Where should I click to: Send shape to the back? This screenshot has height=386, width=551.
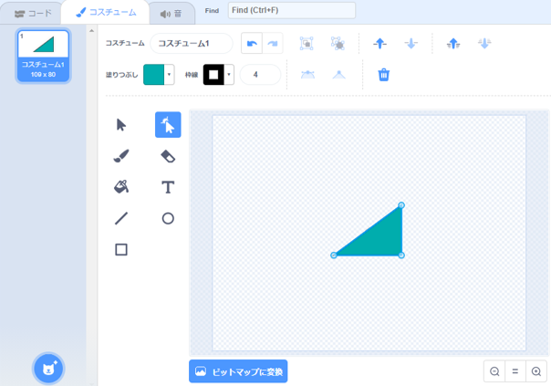coord(484,43)
